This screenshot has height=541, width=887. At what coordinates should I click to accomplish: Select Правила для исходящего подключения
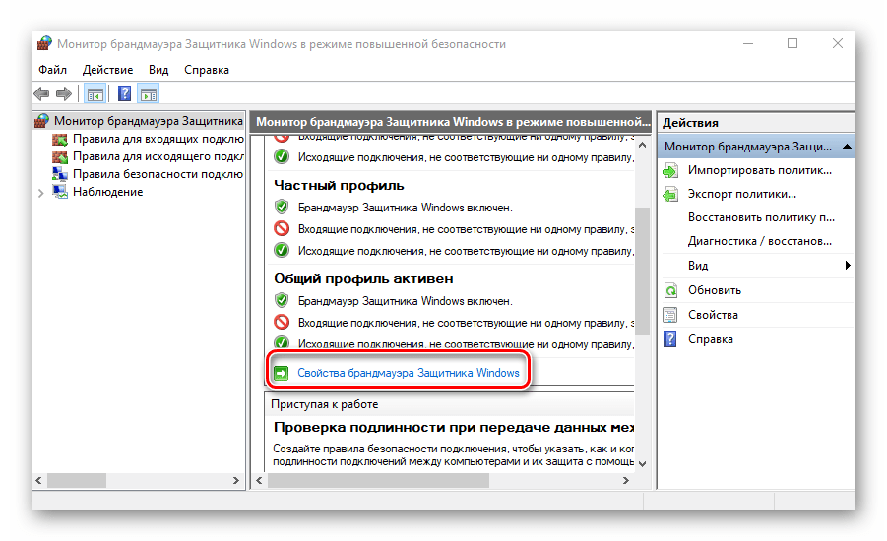[x=158, y=156]
